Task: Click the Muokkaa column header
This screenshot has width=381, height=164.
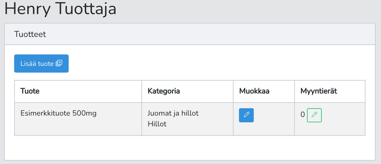Action: click(254, 91)
